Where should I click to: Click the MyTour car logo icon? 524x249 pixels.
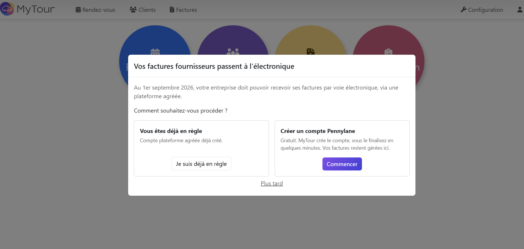click(x=7, y=9)
